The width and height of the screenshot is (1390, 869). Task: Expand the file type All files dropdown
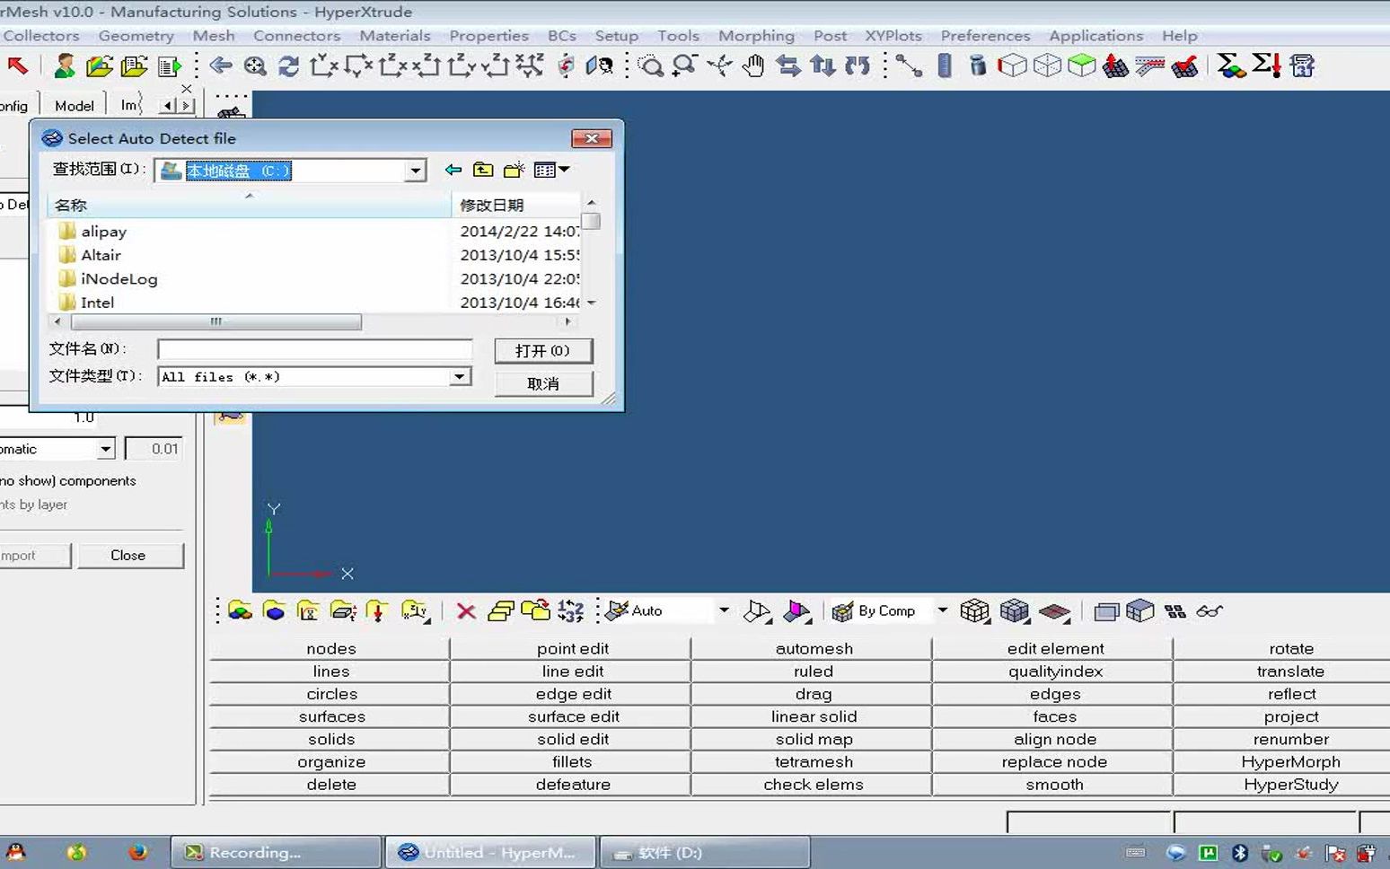(x=460, y=377)
